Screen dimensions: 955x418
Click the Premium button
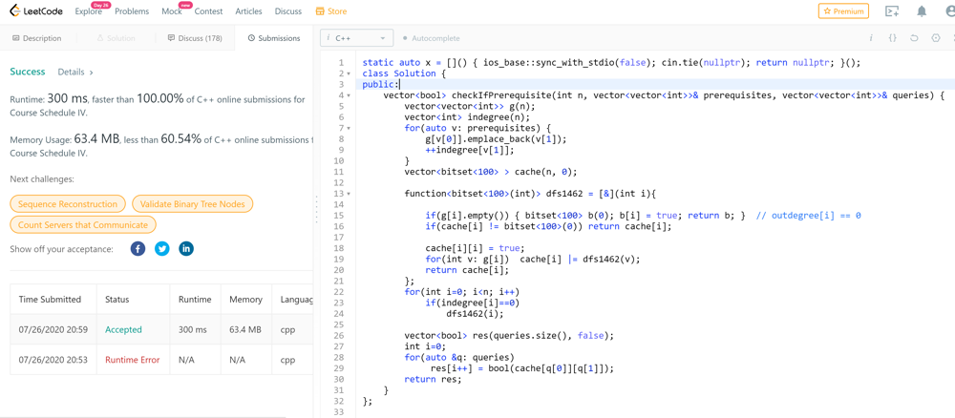pos(843,11)
